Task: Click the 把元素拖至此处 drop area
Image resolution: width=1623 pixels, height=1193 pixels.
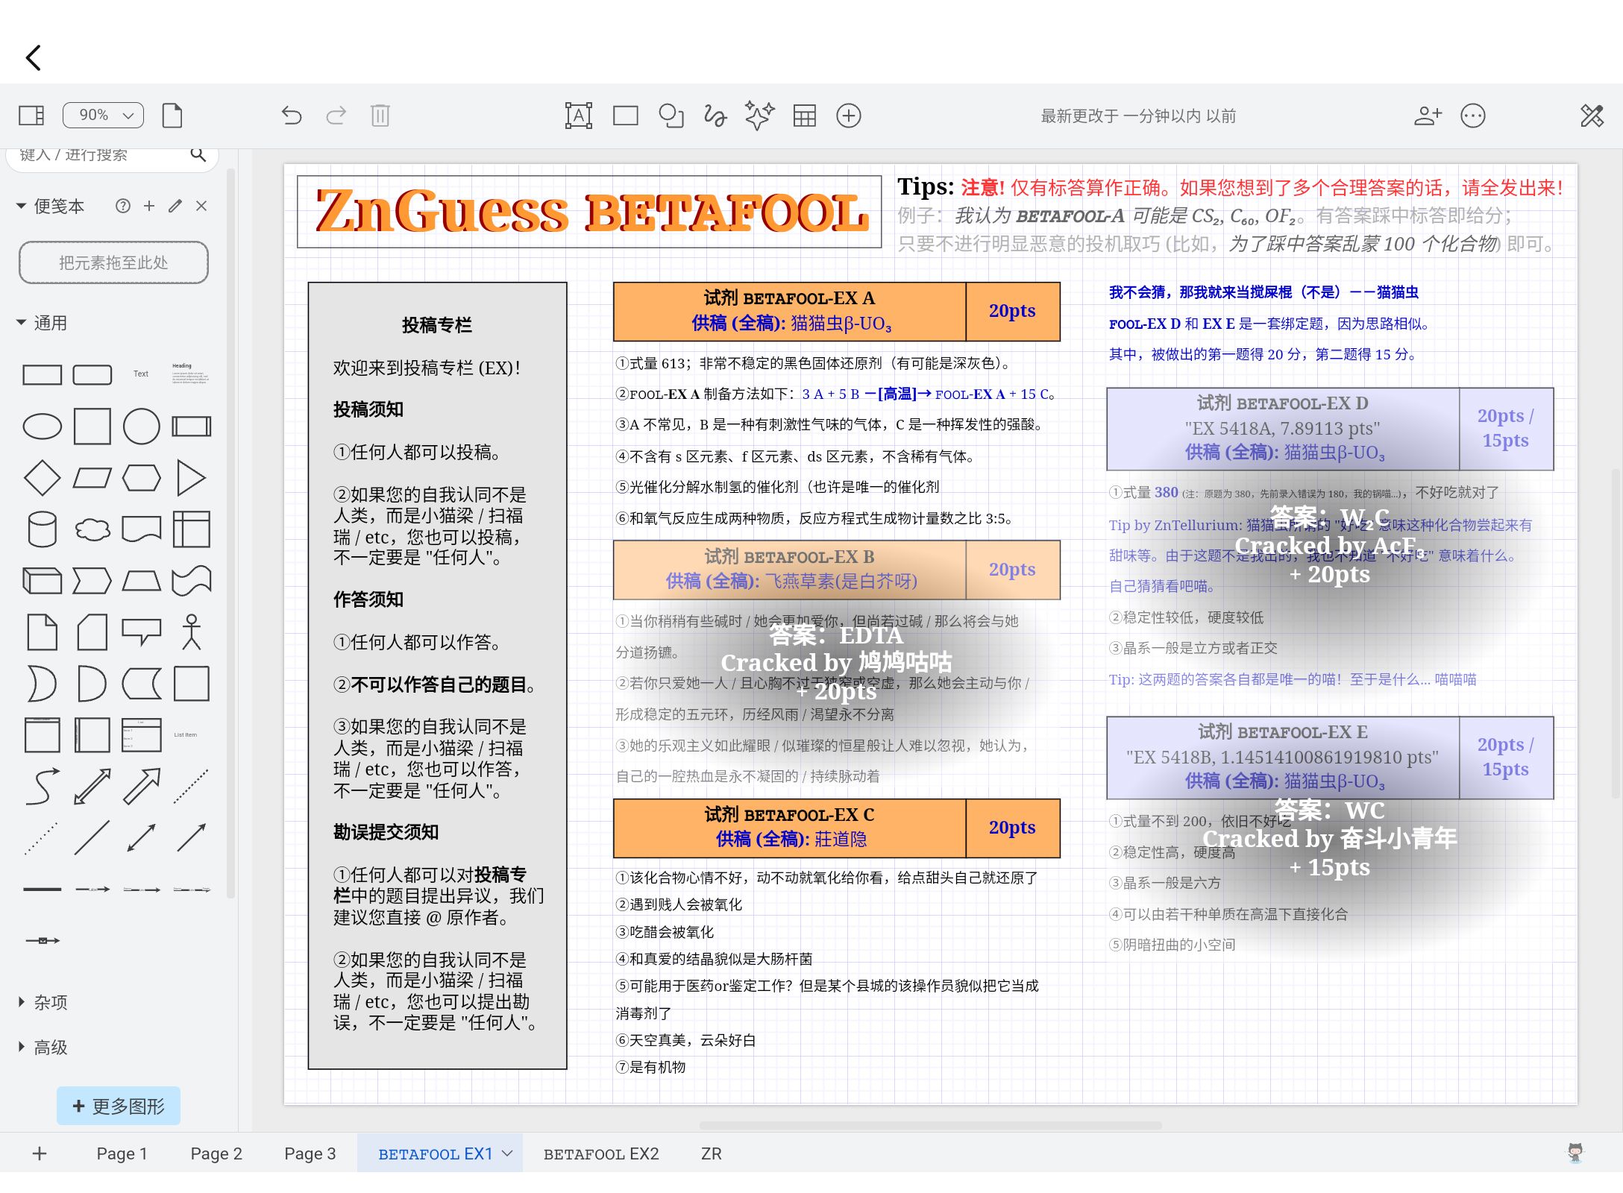Action: (x=113, y=262)
